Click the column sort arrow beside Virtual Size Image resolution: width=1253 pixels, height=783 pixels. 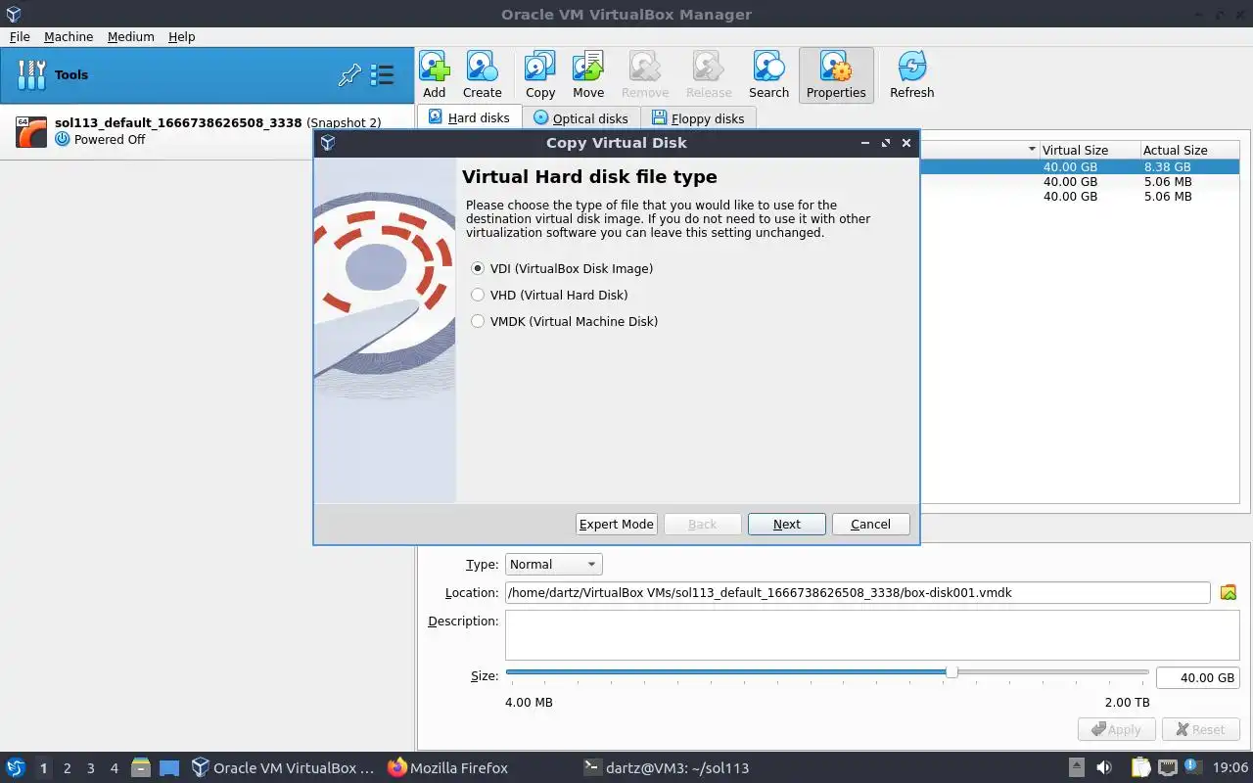[1032, 150]
